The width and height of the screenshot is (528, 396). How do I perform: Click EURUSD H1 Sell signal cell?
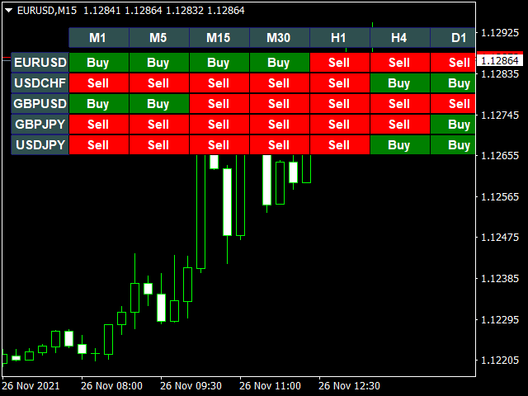pos(340,63)
